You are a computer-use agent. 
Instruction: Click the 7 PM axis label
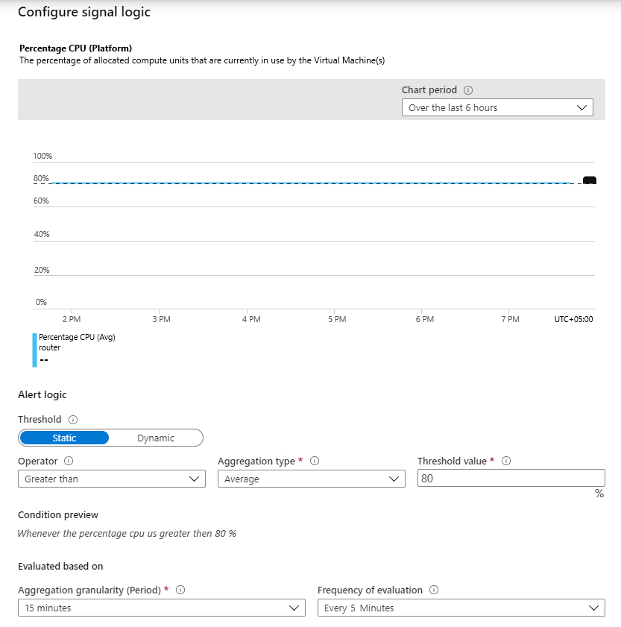510,319
